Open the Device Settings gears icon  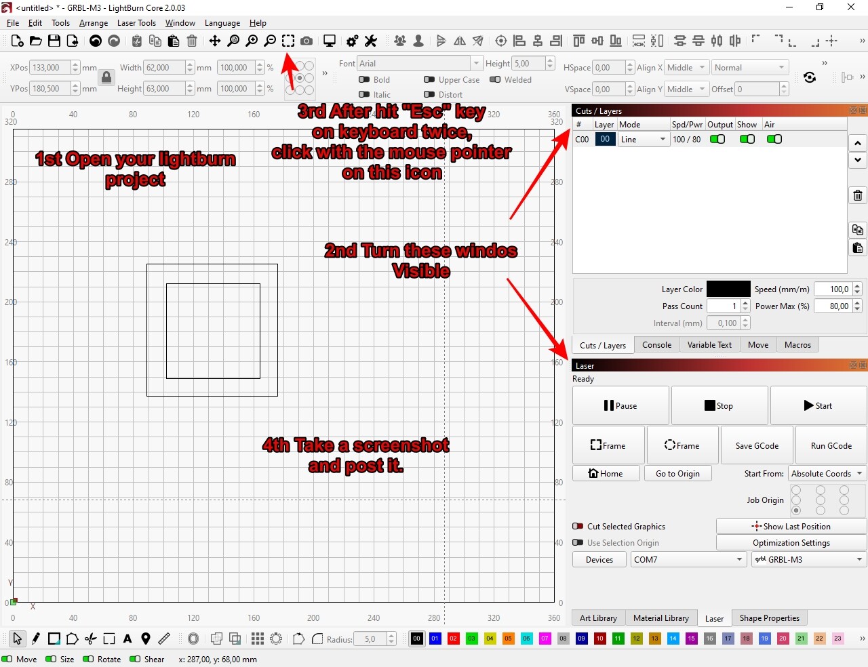[x=352, y=41]
